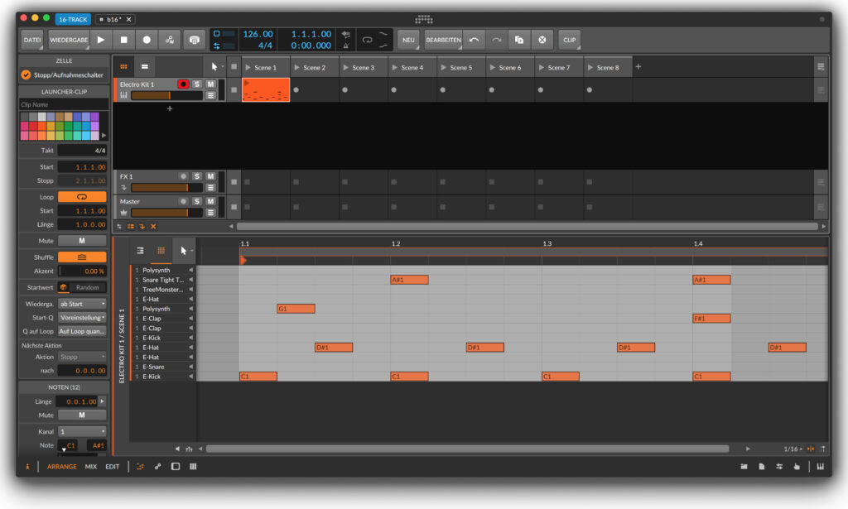
Task: Click the list view icon beside launcher grid
Action: click(144, 66)
